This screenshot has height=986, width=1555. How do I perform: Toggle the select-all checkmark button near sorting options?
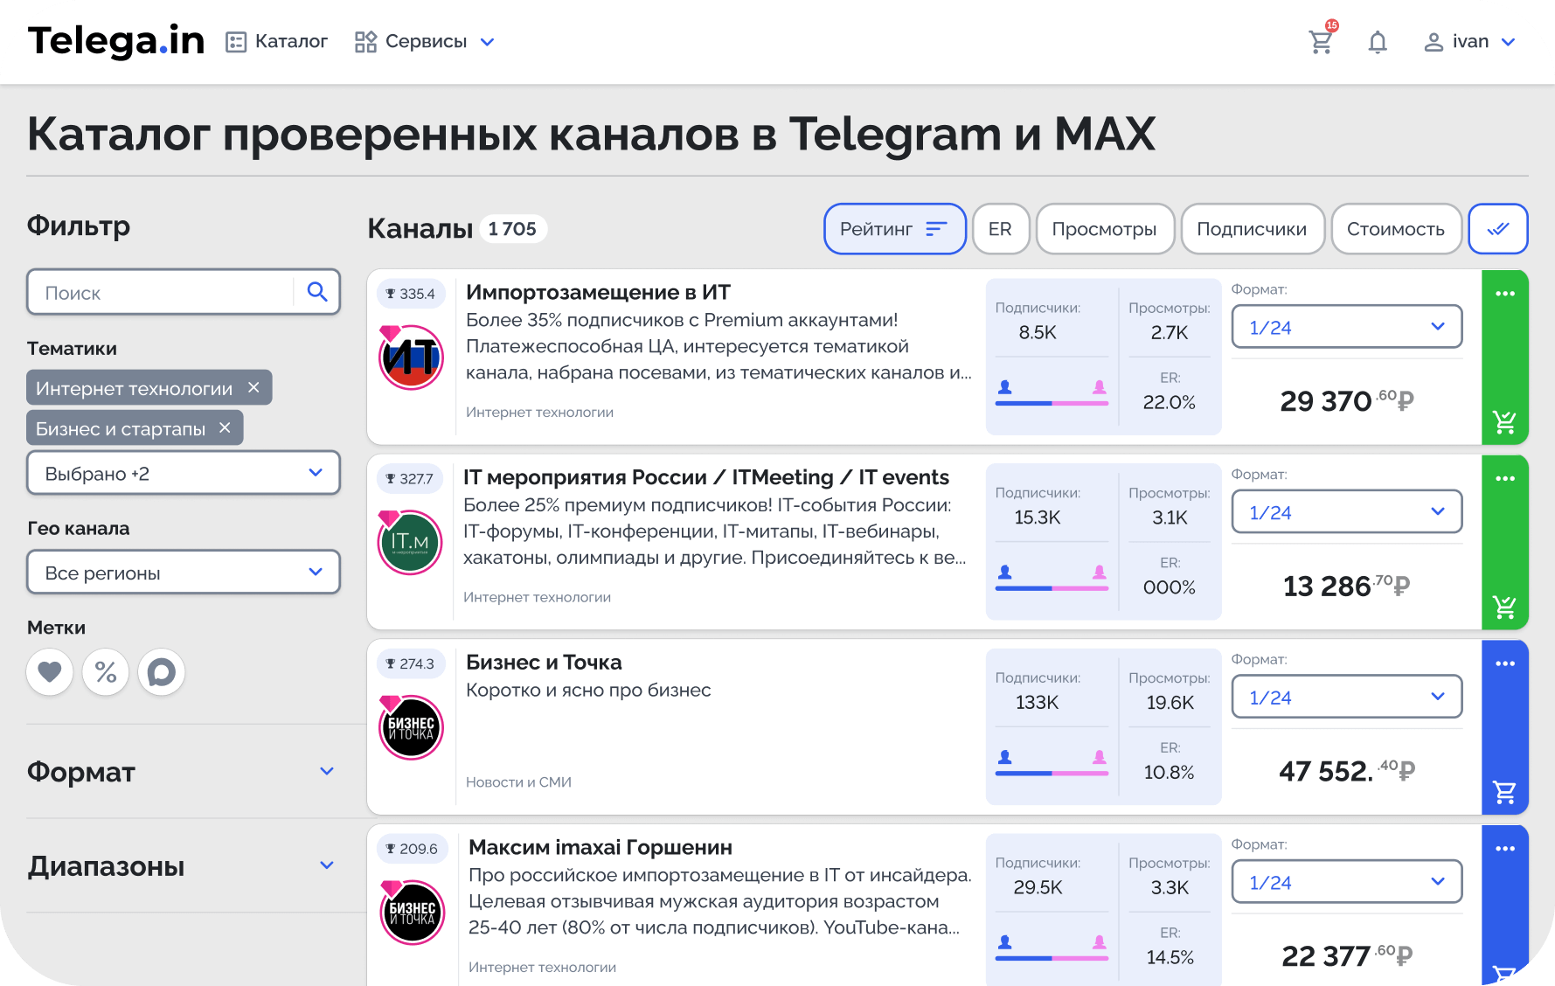point(1498,229)
